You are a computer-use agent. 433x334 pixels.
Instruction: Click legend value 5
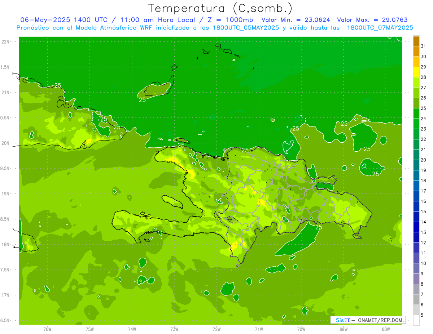(x=422, y=315)
